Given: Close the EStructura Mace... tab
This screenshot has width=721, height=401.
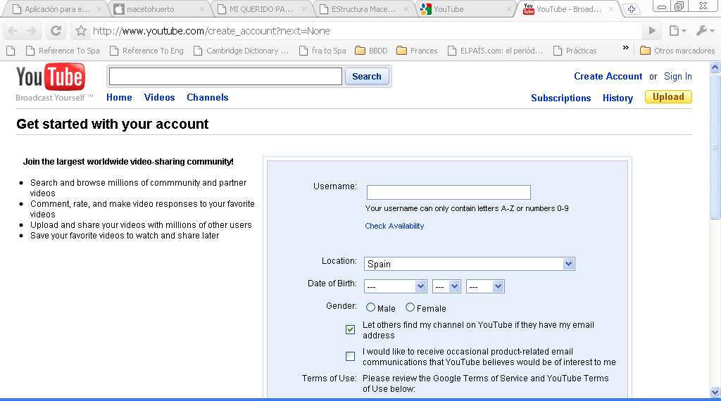Looking at the screenshot, I should click(x=406, y=9).
